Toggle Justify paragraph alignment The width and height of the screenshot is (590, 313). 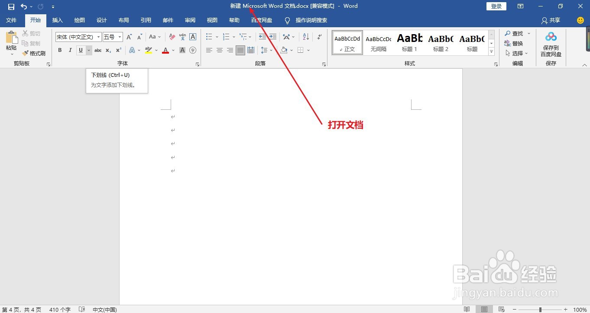tap(240, 50)
